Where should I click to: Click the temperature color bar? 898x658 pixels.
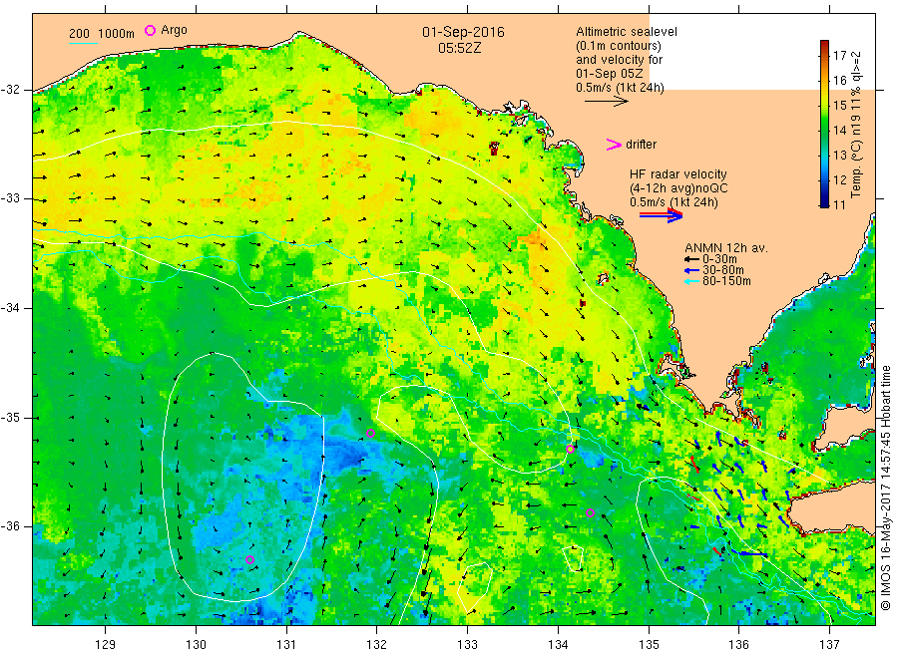coord(824,124)
